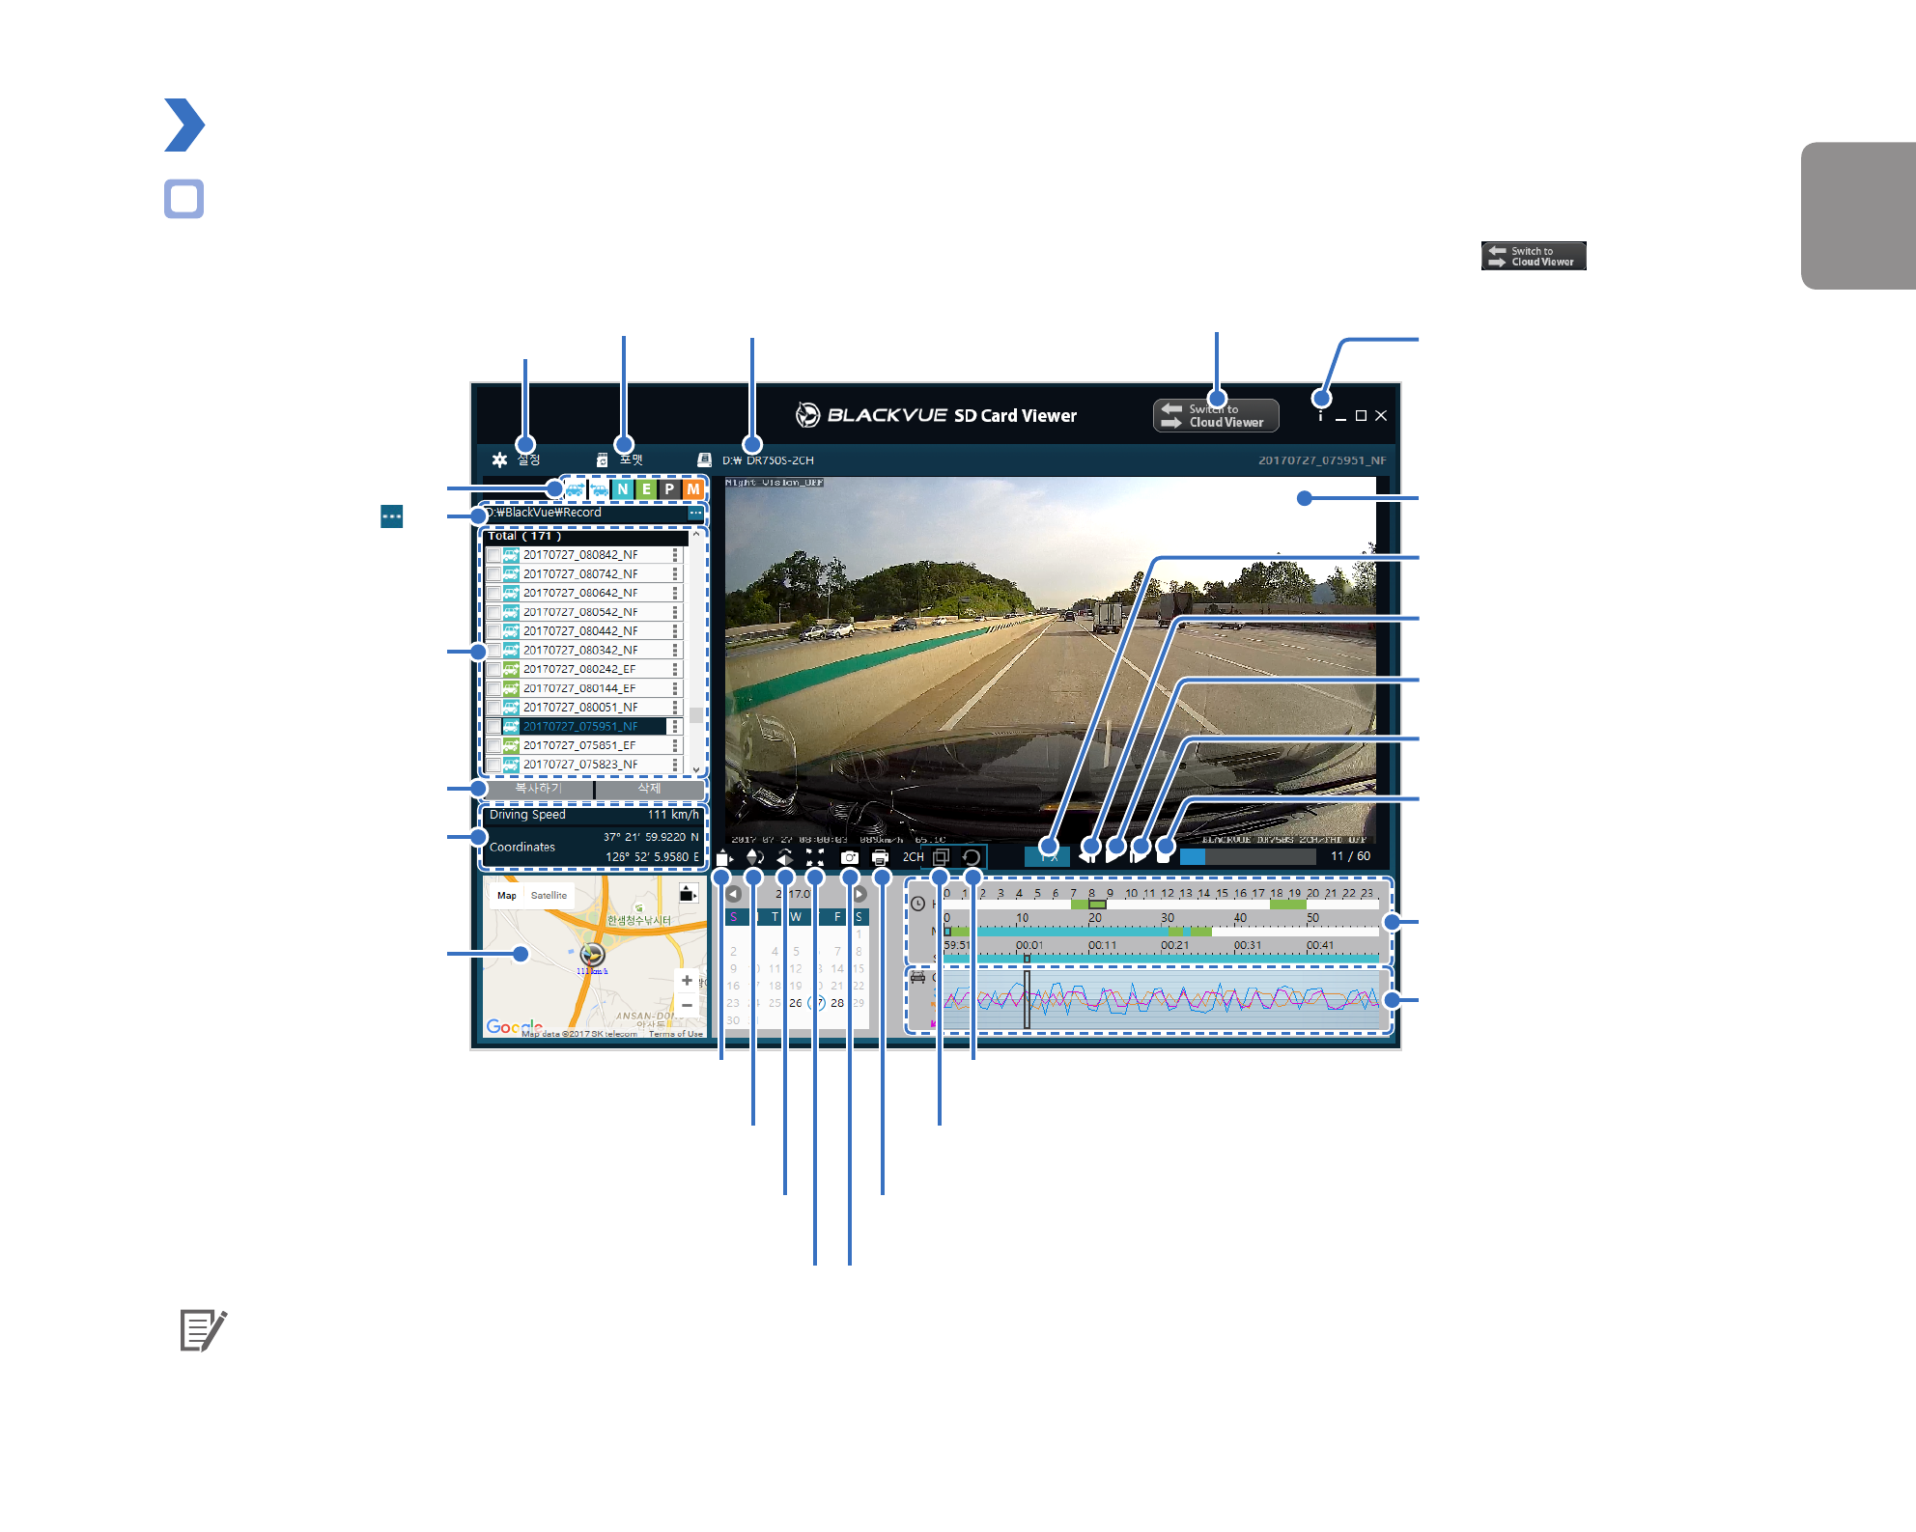Click the map panel expand icon
Screen dimensions: 1916x1532
tap(688, 894)
